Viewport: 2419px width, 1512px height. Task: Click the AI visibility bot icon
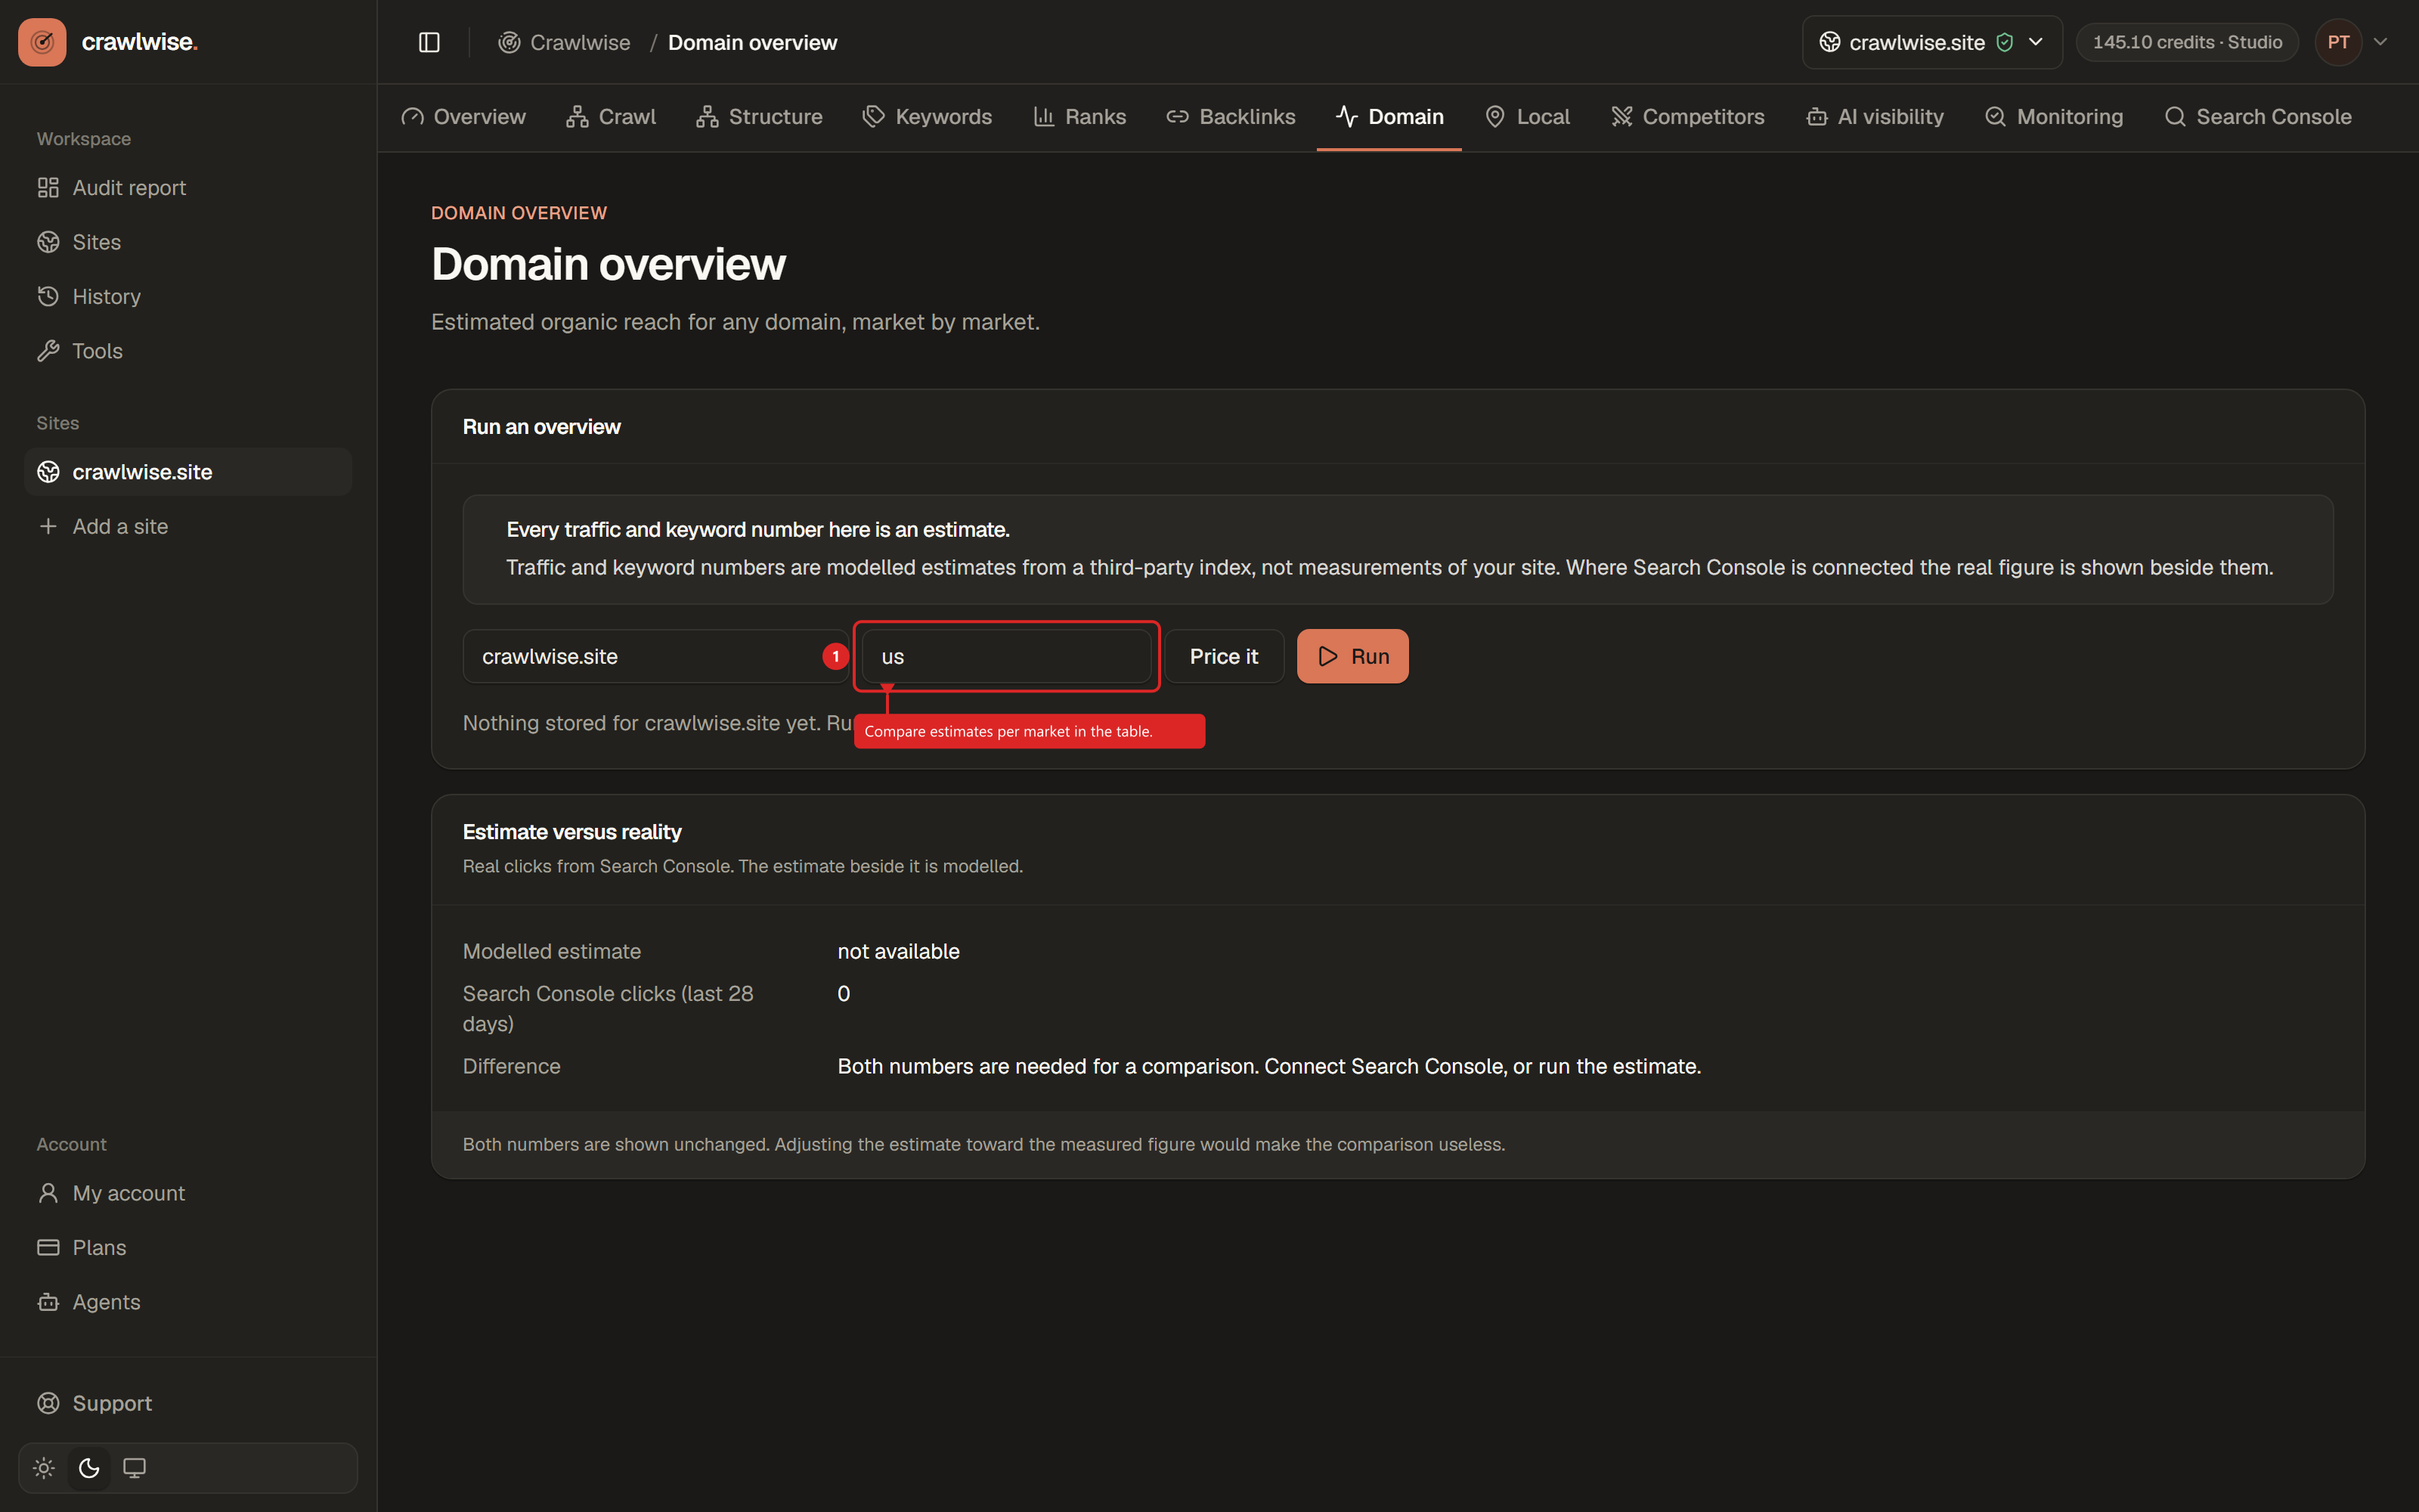[x=1817, y=117]
